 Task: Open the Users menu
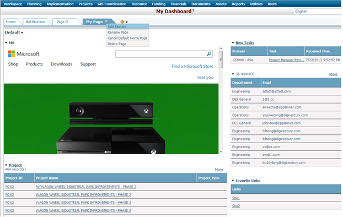click(x=272, y=4)
